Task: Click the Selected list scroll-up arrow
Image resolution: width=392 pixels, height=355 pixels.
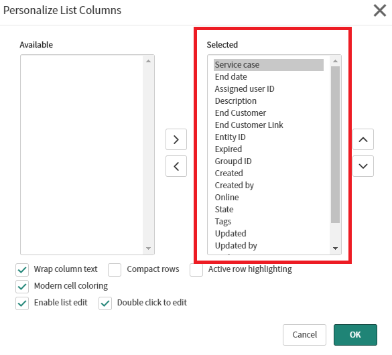Action: click(335, 61)
